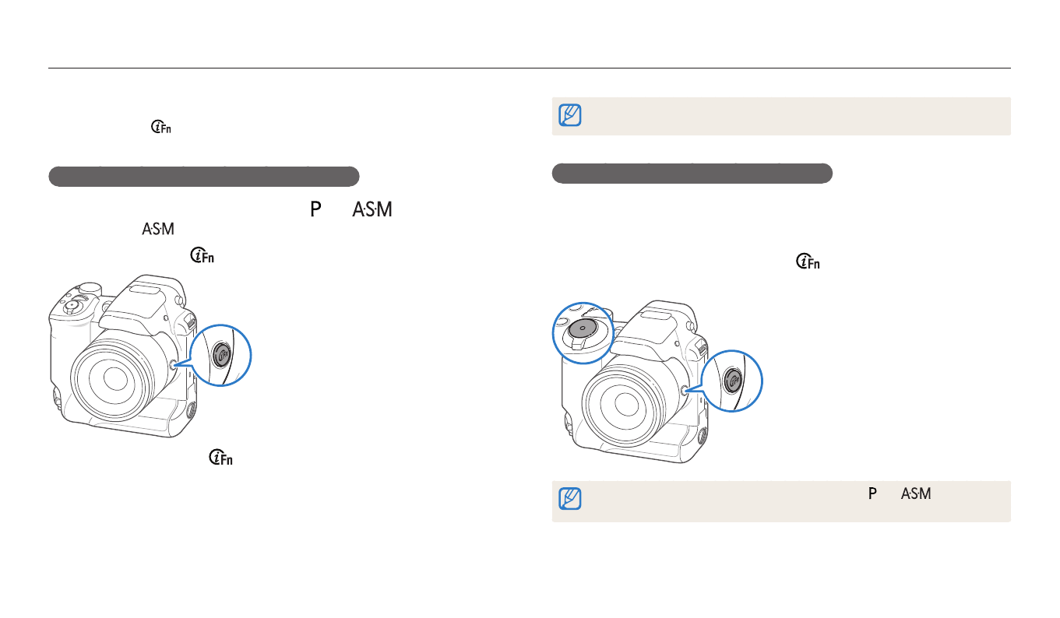Click the magnified mode dial callout circle

tap(583, 332)
